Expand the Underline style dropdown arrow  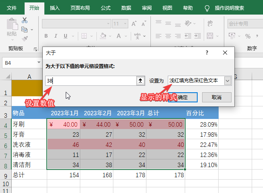[73, 36]
